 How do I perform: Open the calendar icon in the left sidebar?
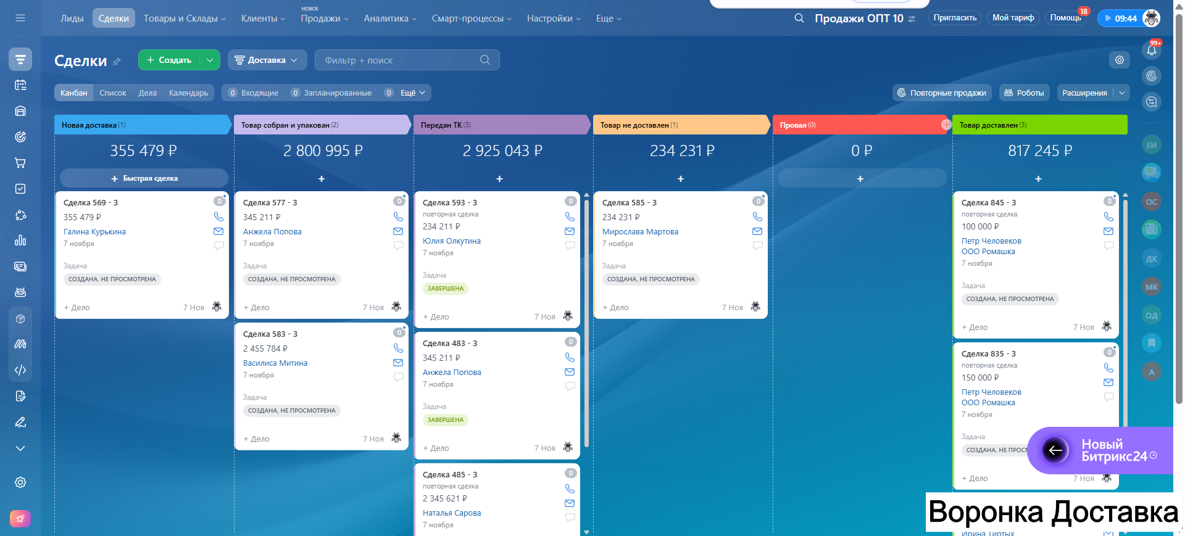20,85
